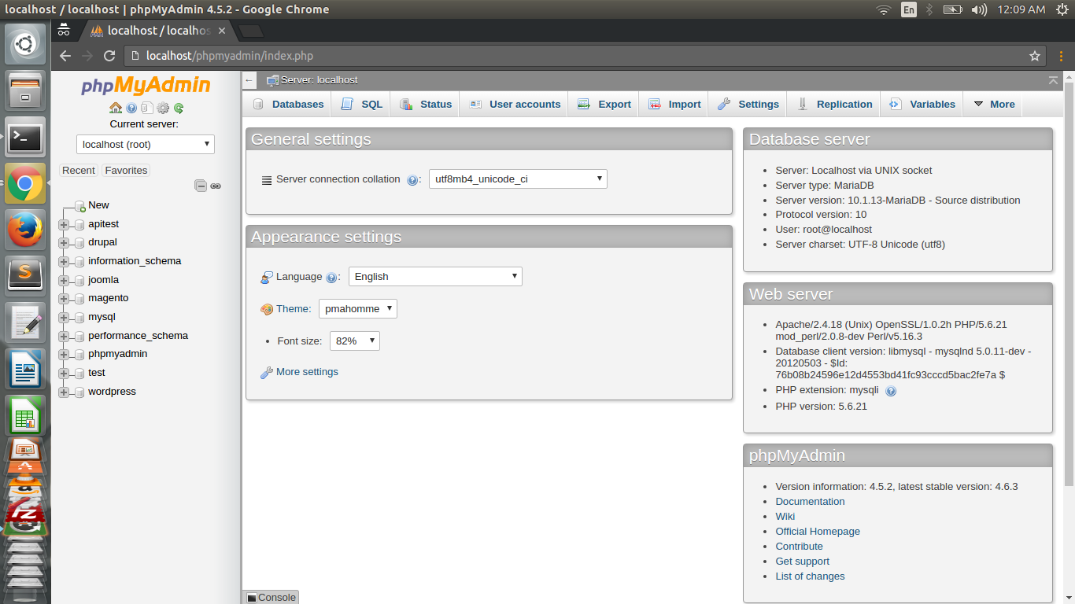Viewport: 1075px width, 604px height.
Task: Click the new database icon beside New
Action: tap(79, 205)
